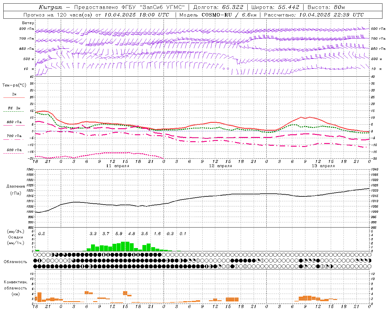387x309 pixels.
Task: Click the '(мм/1ч.)' hourly precipitation unit label
Action: pyautogui.click(x=16, y=243)
